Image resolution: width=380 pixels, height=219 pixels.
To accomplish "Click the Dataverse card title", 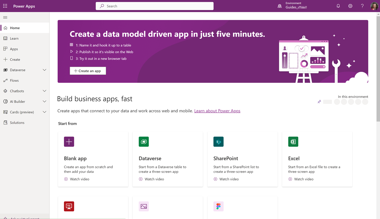I will (x=150, y=158).
